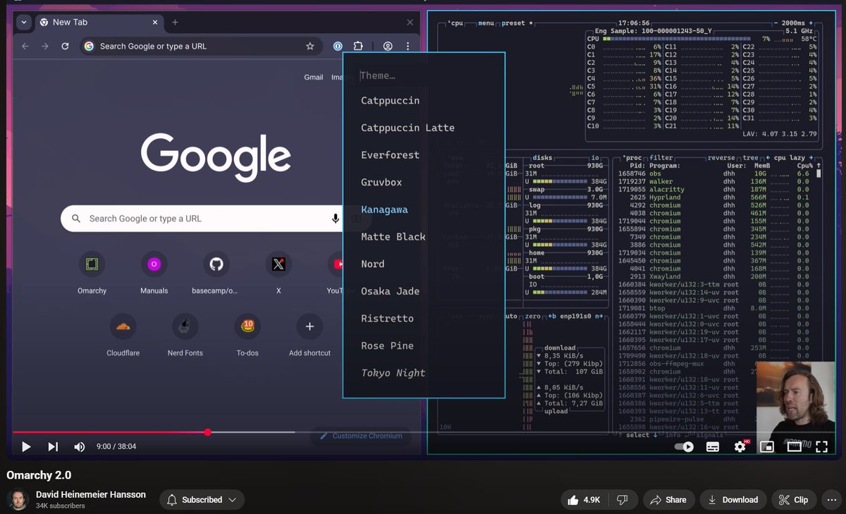Enable theater mode
This screenshot has height=514, width=846.
tap(794, 446)
